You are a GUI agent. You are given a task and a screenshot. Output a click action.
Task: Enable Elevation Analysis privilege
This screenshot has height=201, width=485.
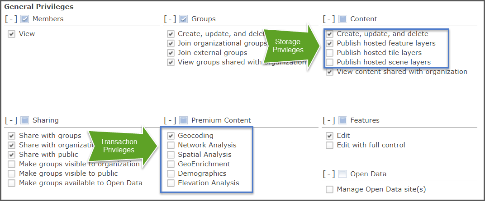click(171, 183)
